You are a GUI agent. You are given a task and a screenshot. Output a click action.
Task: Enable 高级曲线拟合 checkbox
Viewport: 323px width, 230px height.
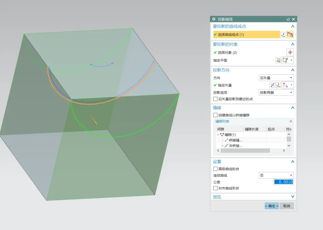point(215,169)
